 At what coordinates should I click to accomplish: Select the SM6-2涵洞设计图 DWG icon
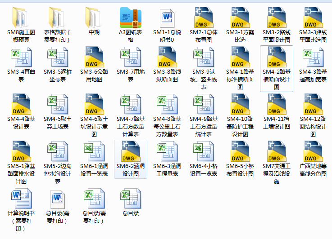[131, 151]
